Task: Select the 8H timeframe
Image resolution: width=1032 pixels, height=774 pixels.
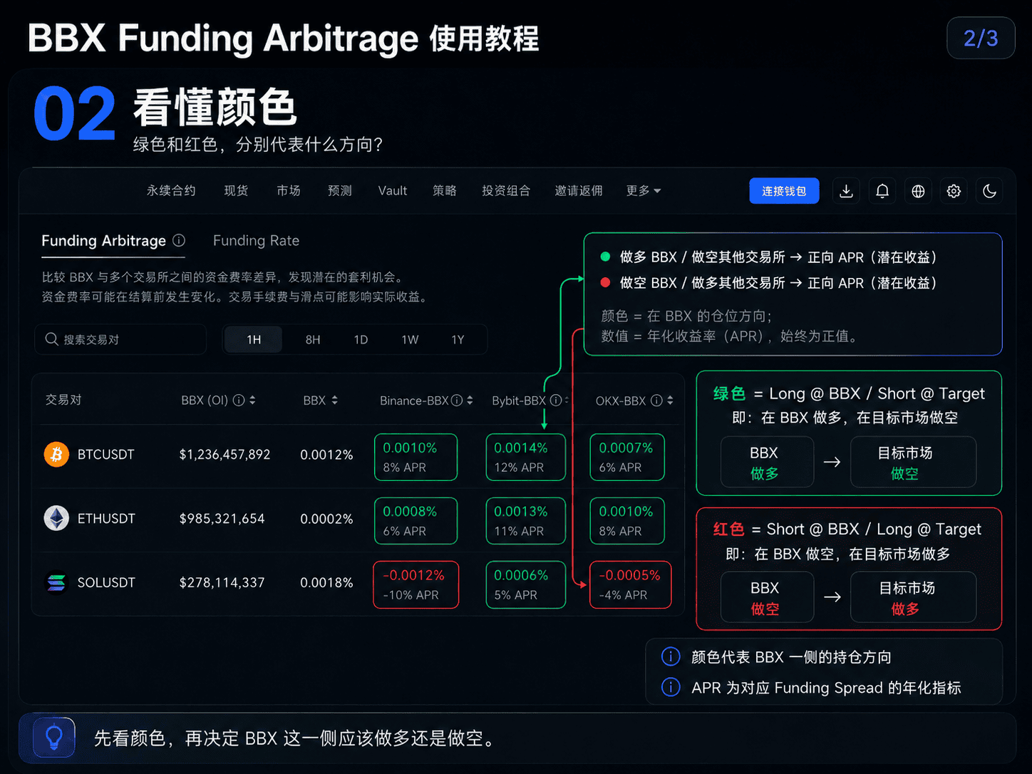Action: click(x=313, y=340)
